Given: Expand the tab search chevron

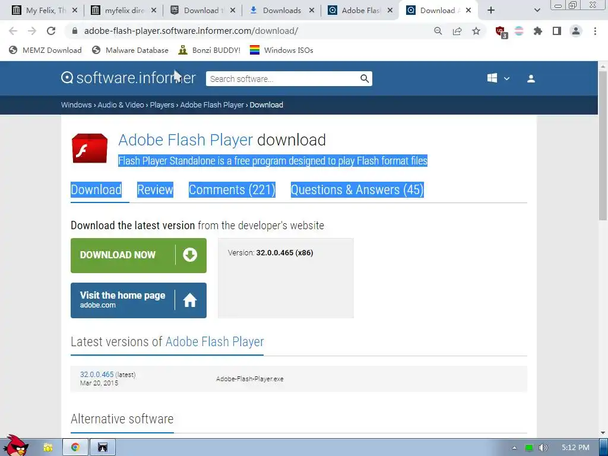Looking at the screenshot, I should coord(537,11).
